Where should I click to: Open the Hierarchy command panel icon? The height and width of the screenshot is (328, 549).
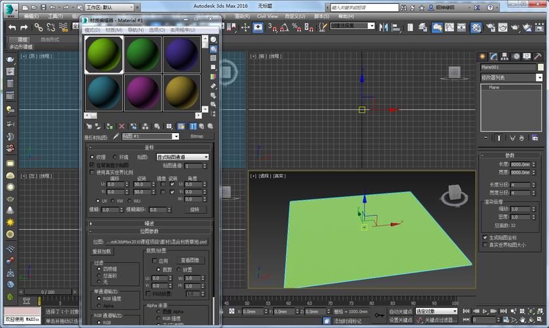506,56
